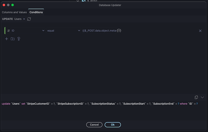Click the green zoom window button
The height and width of the screenshot is (132, 208).
(13, 5)
